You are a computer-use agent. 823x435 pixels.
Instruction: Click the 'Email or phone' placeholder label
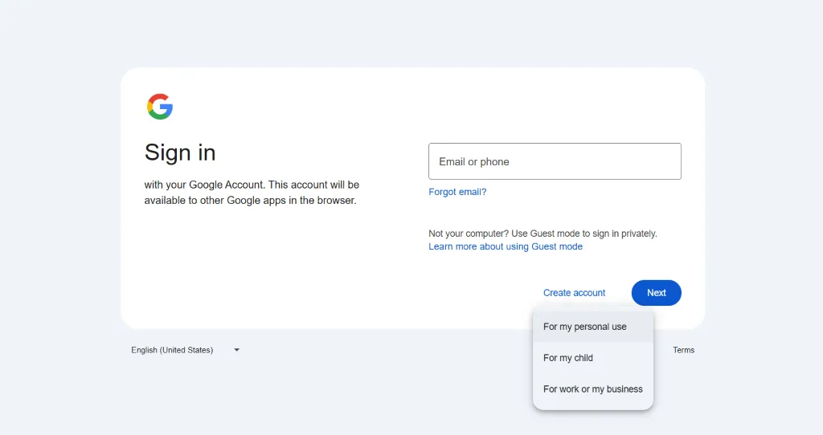(474, 162)
